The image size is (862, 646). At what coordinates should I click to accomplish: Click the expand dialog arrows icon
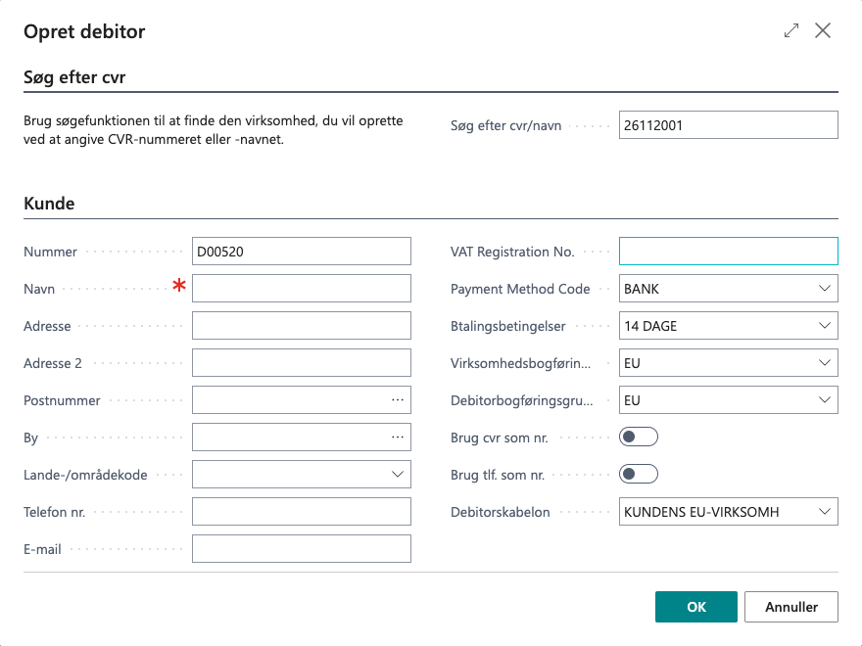(x=791, y=31)
